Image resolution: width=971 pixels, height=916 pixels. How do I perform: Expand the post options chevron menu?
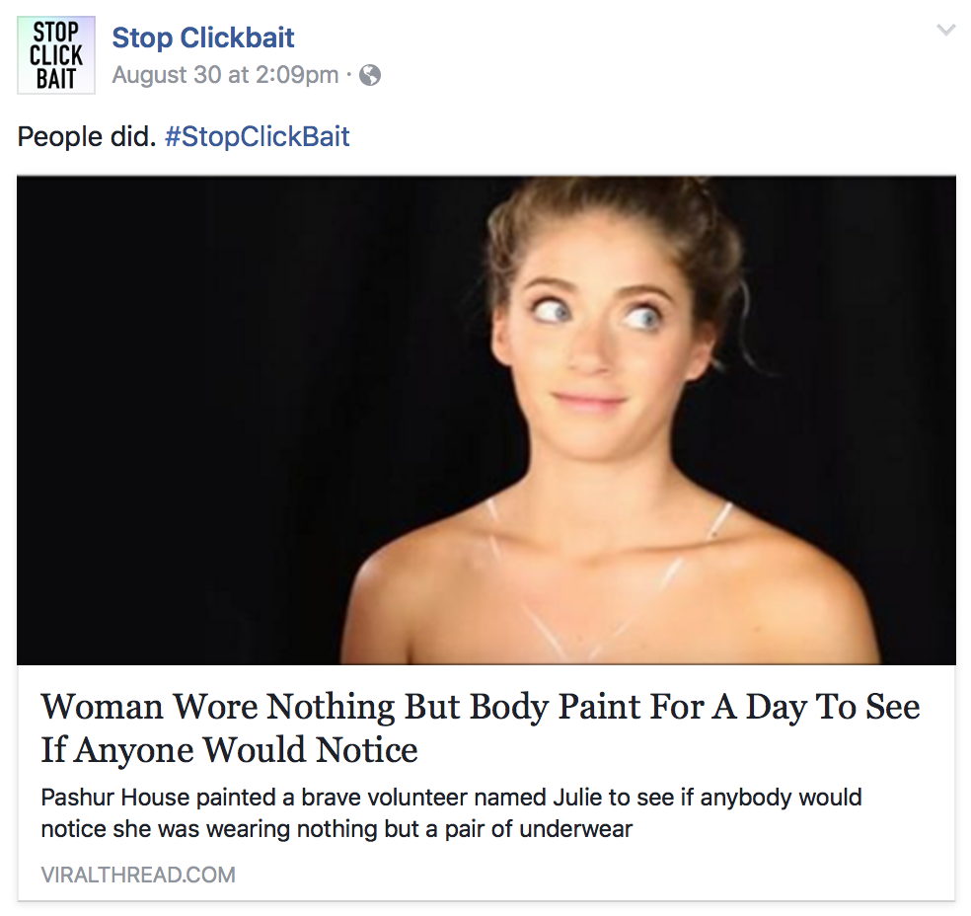(x=945, y=31)
